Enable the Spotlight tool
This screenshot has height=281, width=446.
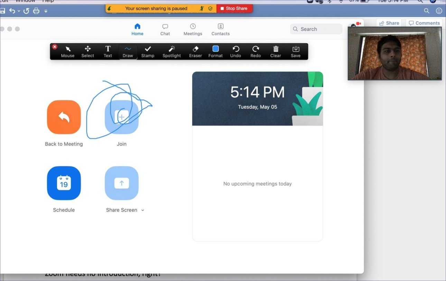pos(171,51)
